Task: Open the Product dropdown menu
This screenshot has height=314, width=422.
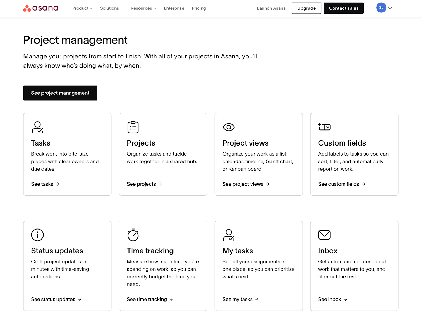Action: (x=82, y=8)
